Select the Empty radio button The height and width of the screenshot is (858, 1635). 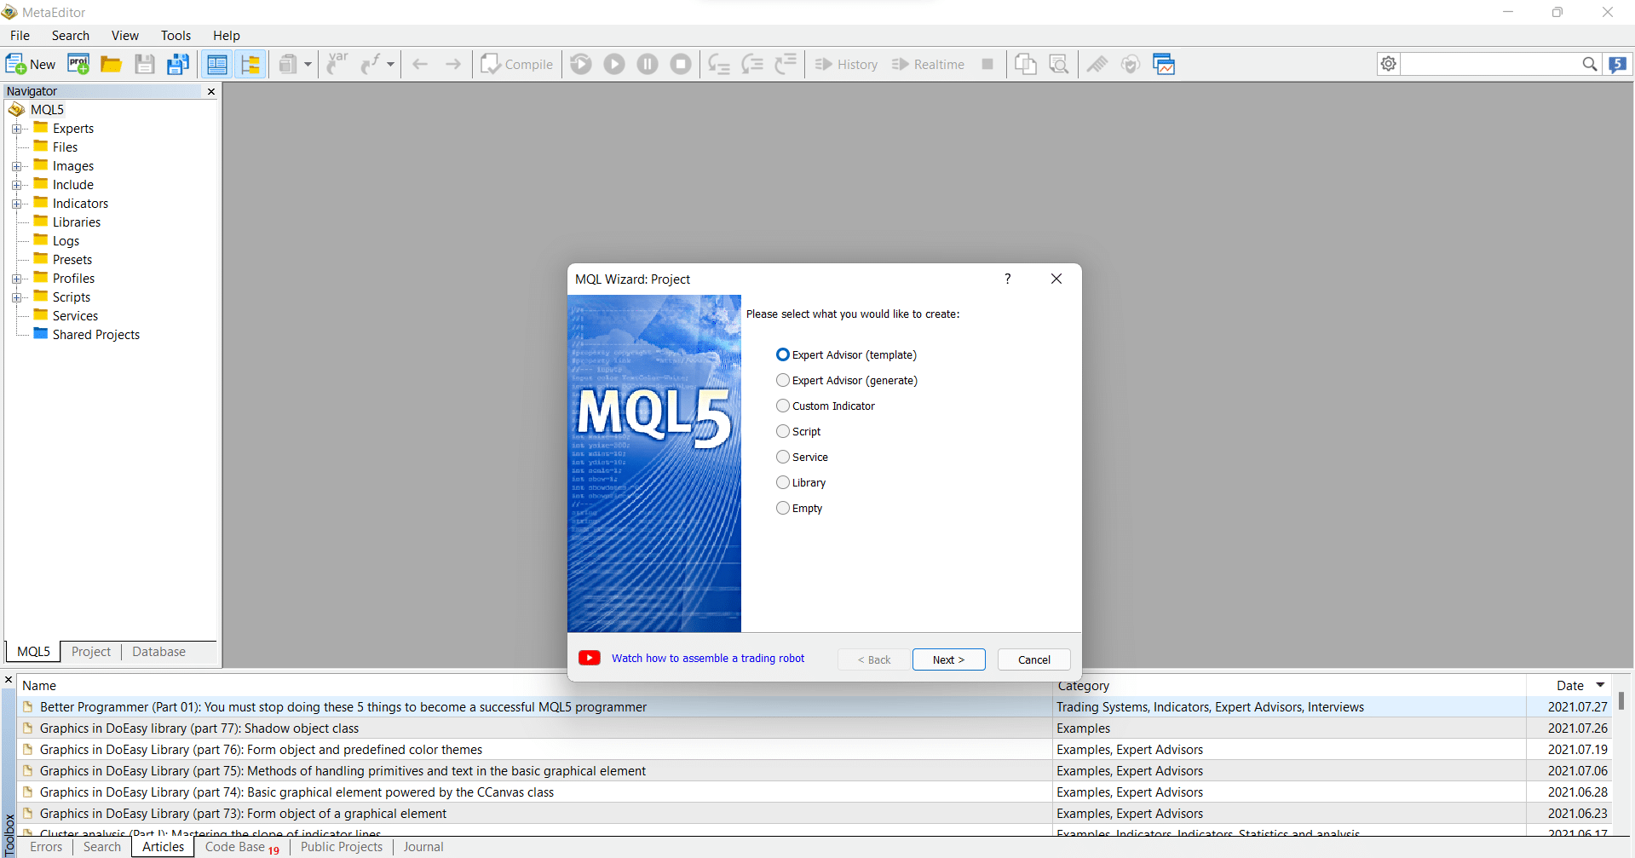(783, 508)
